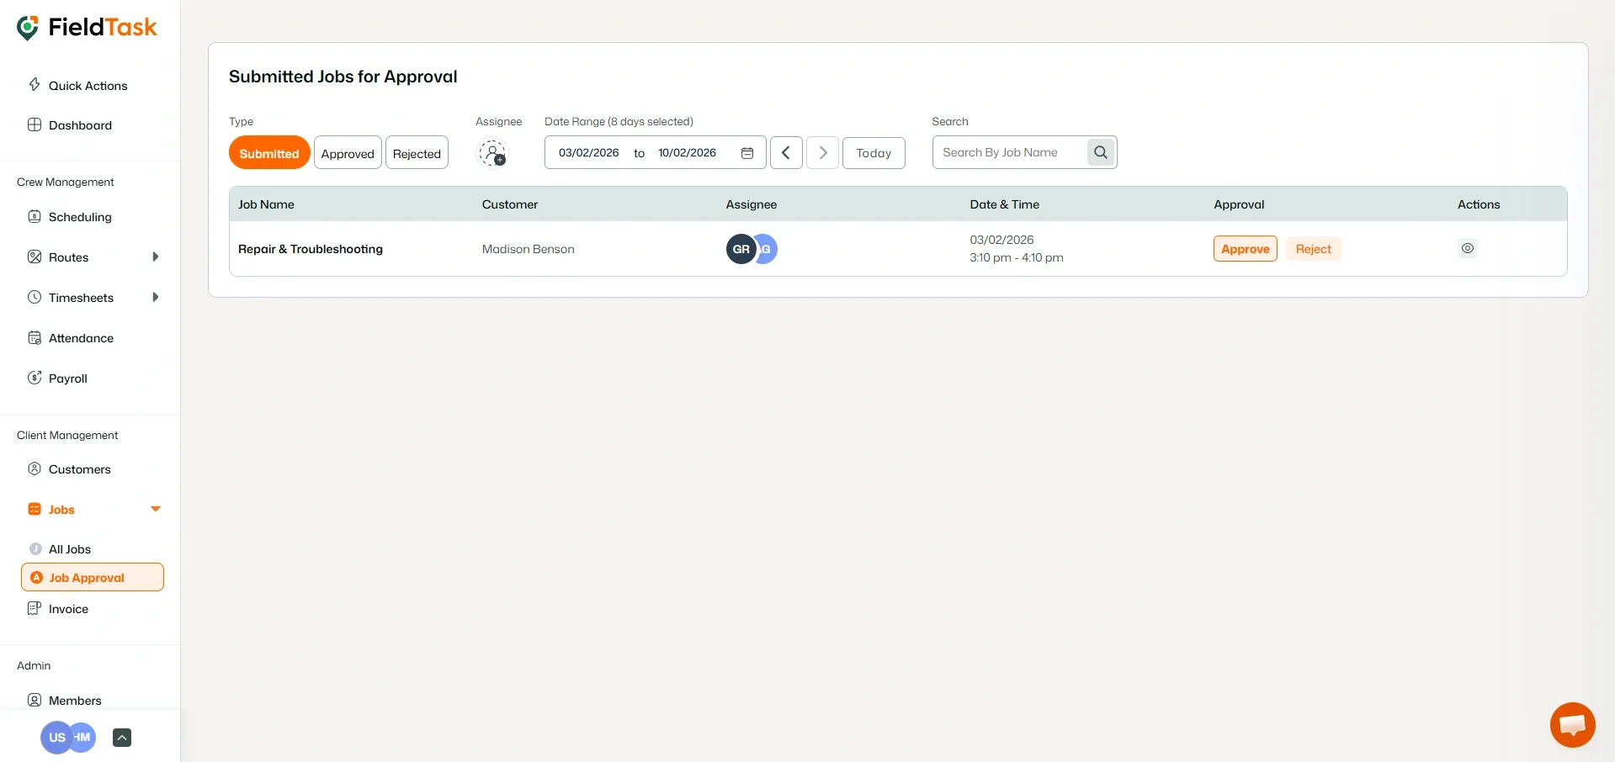The height and width of the screenshot is (762, 1615).
Task: Collapse the Jobs submenu arrow
Action: coord(156,510)
